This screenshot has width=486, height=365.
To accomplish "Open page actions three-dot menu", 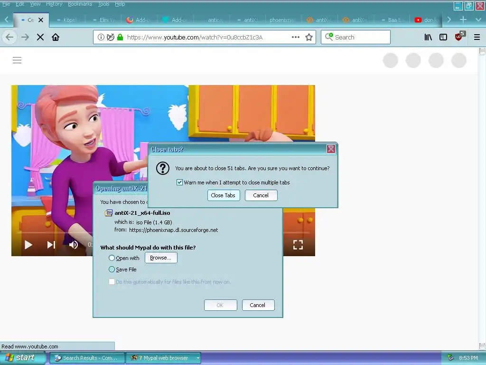I will coord(296,37).
